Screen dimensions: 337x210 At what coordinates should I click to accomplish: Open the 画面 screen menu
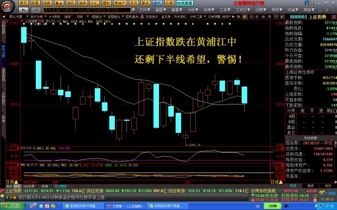click(161, 10)
